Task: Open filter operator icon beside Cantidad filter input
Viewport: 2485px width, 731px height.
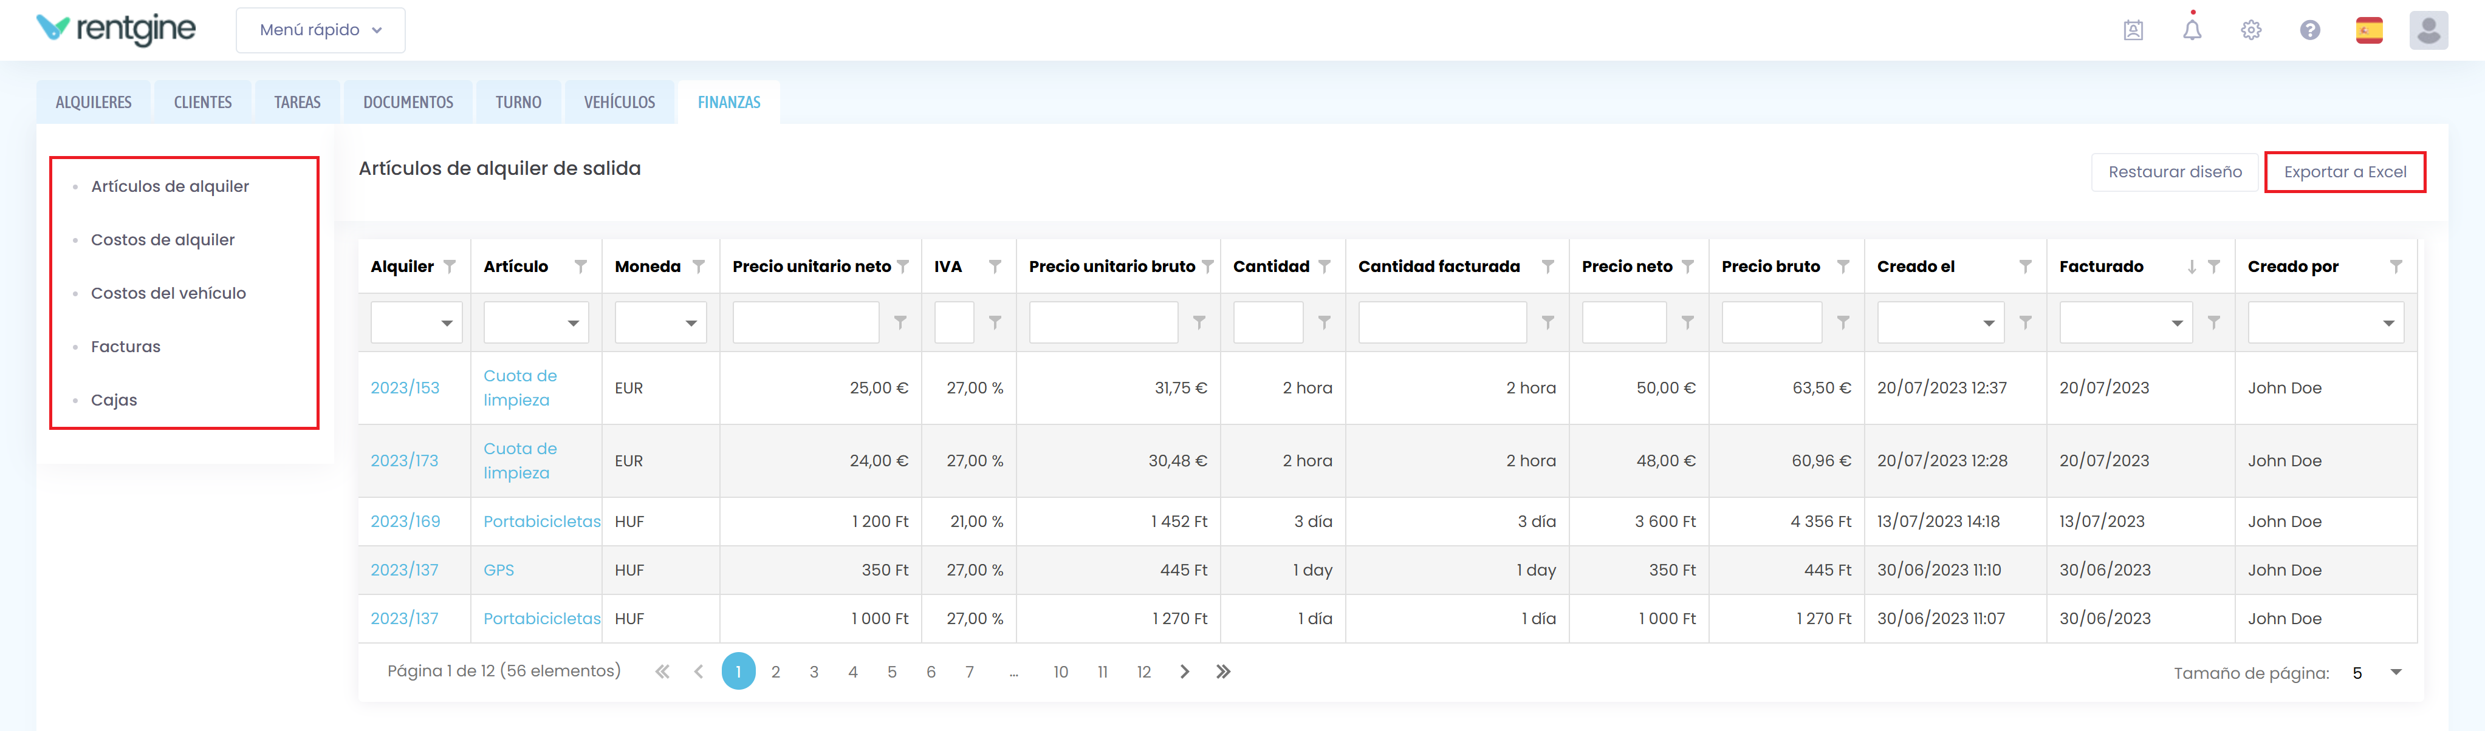Action: coord(1325,322)
